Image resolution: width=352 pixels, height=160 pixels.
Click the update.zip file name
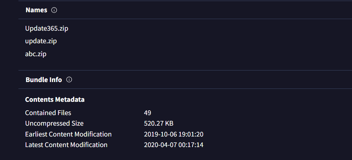pyautogui.click(x=41, y=41)
